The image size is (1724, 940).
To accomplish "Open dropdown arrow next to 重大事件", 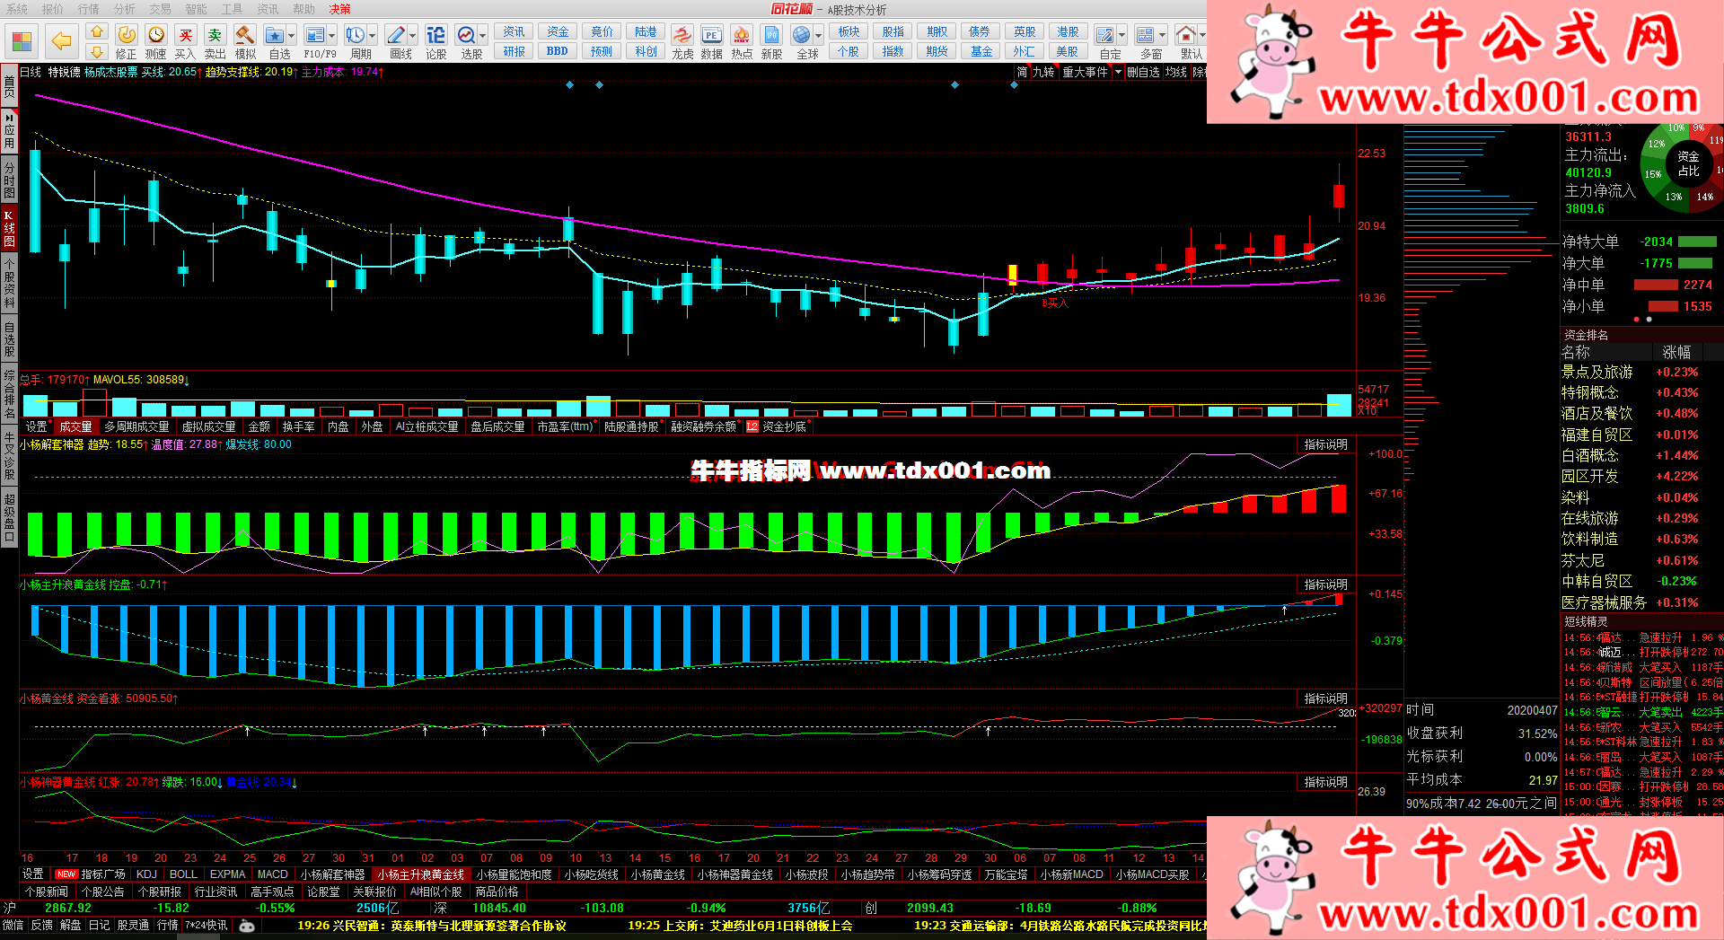I will point(1118,72).
